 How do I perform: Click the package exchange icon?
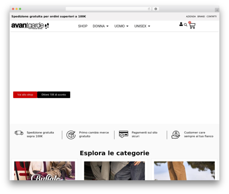pos(71,135)
